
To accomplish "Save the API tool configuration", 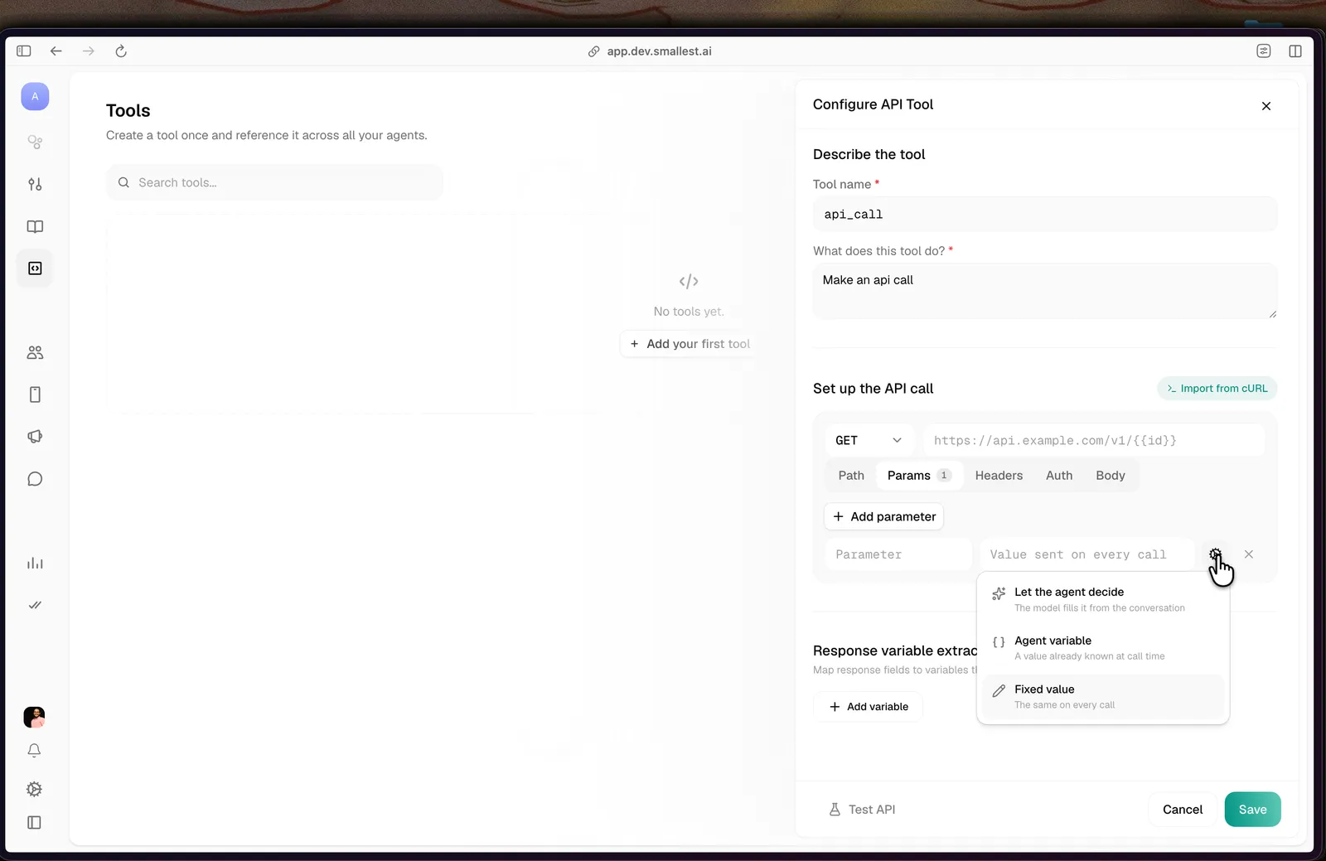I will tap(1252, 810).
